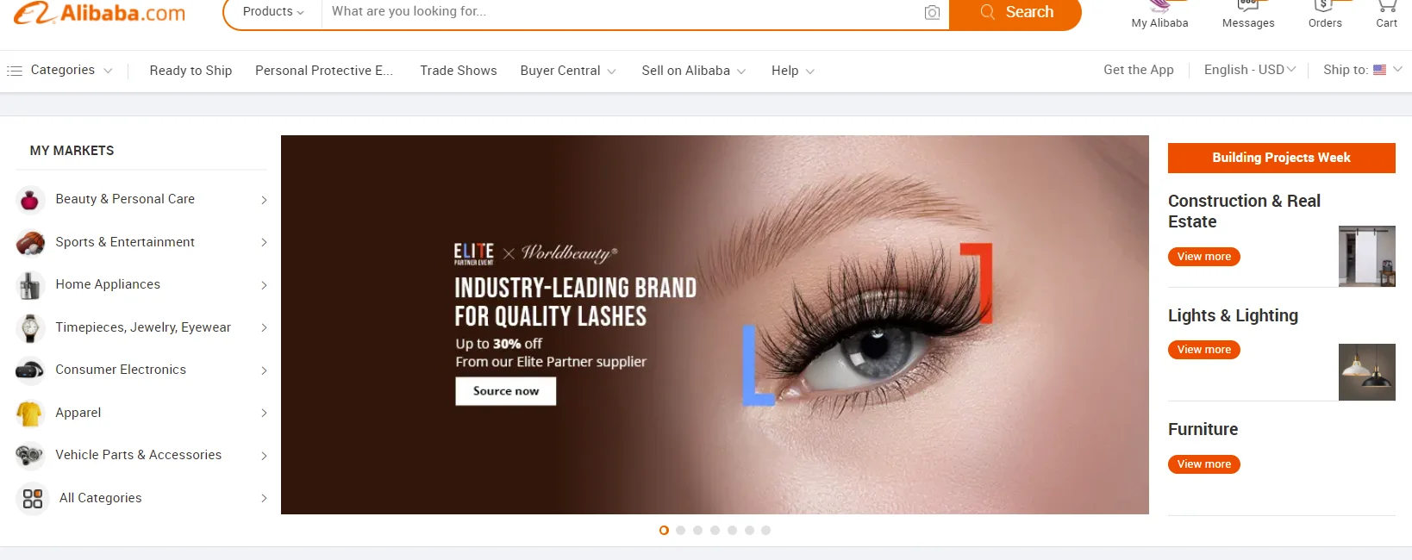Open the Orders icon

click(x=1324, y=5)
